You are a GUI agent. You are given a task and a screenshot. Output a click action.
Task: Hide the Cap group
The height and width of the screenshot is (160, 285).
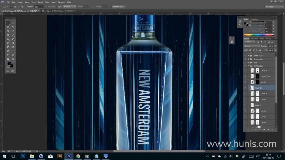[x=246, y=63]
